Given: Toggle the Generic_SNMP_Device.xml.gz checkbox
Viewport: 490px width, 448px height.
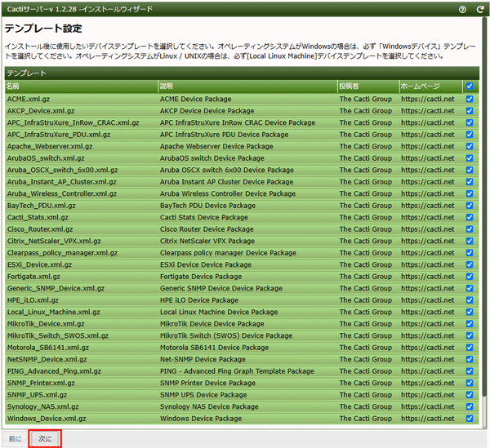Looking at the screenshot, I should click(x=470, y=288).
